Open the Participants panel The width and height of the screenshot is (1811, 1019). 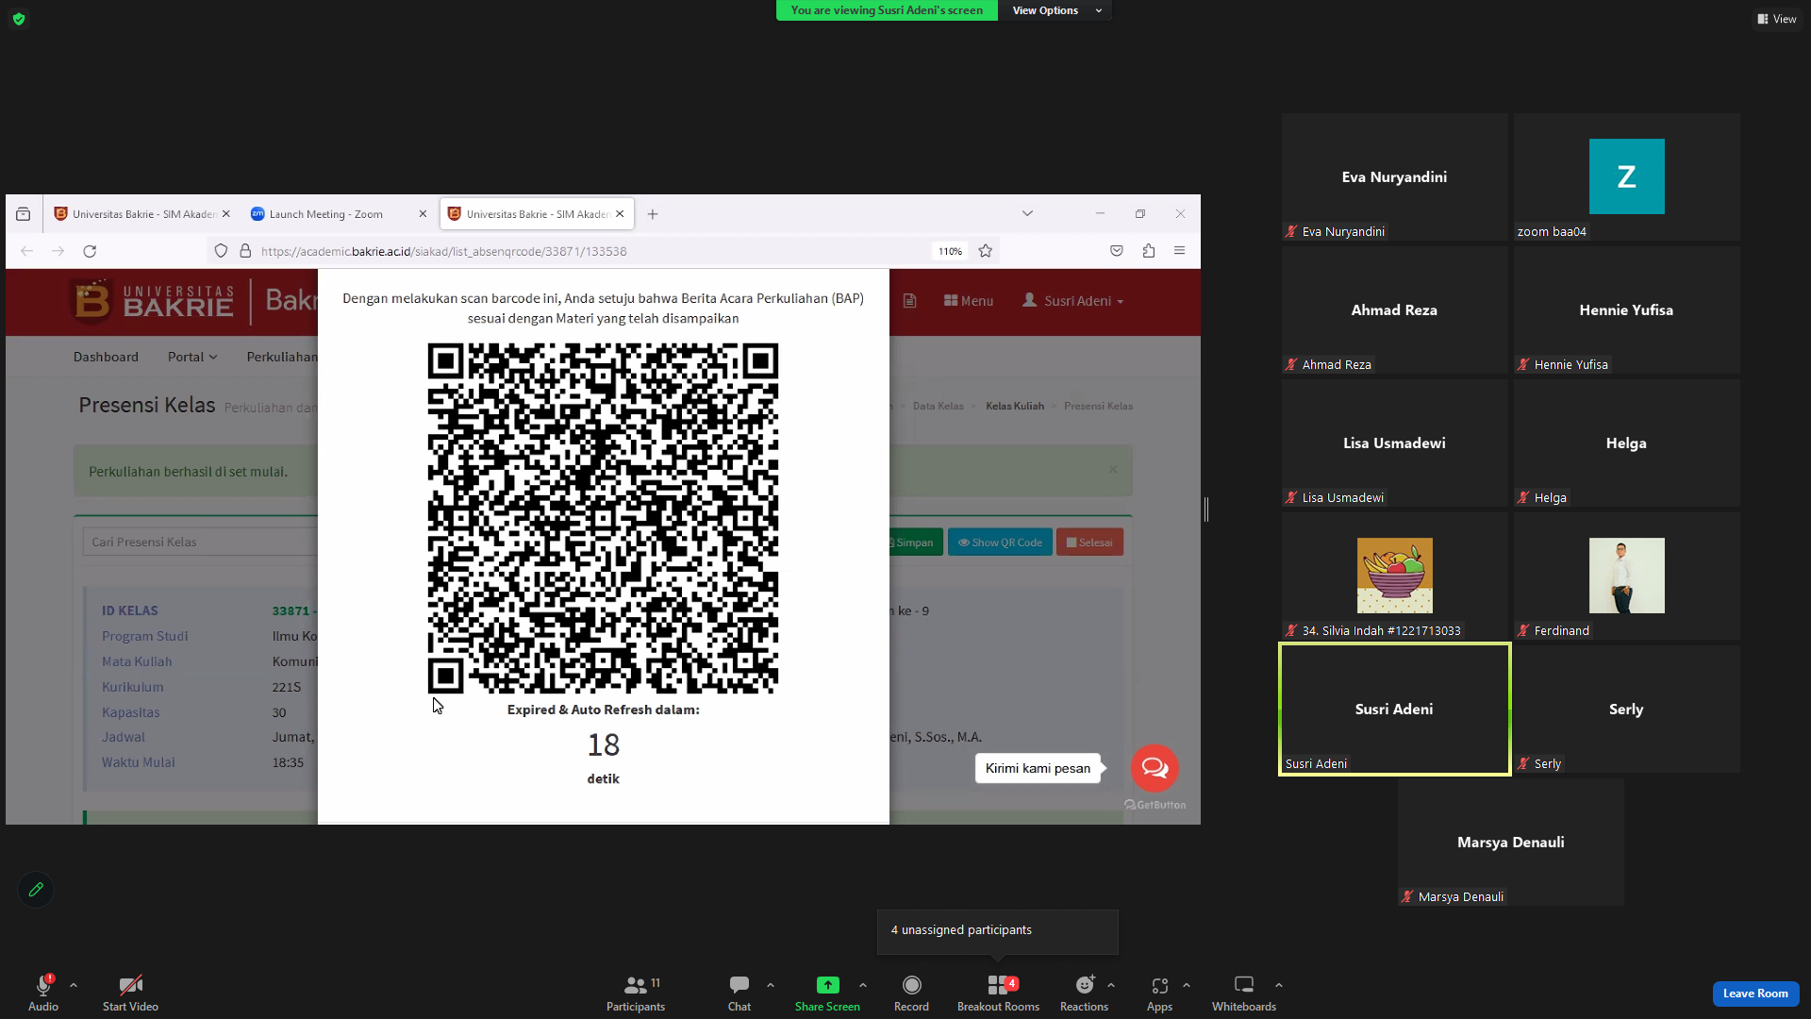(636, 992)
